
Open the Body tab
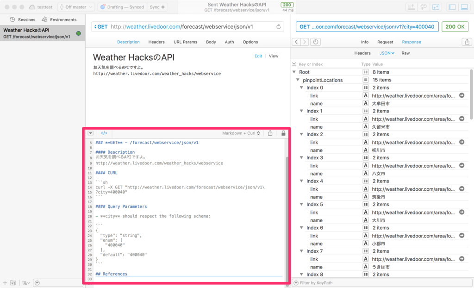point(211,42)
